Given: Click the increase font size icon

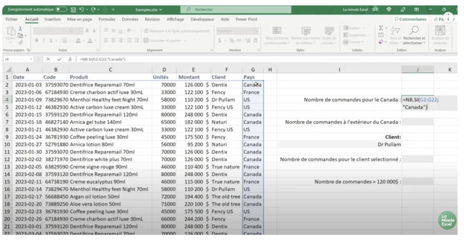Looking at the screenshot, I should [87, 31].
